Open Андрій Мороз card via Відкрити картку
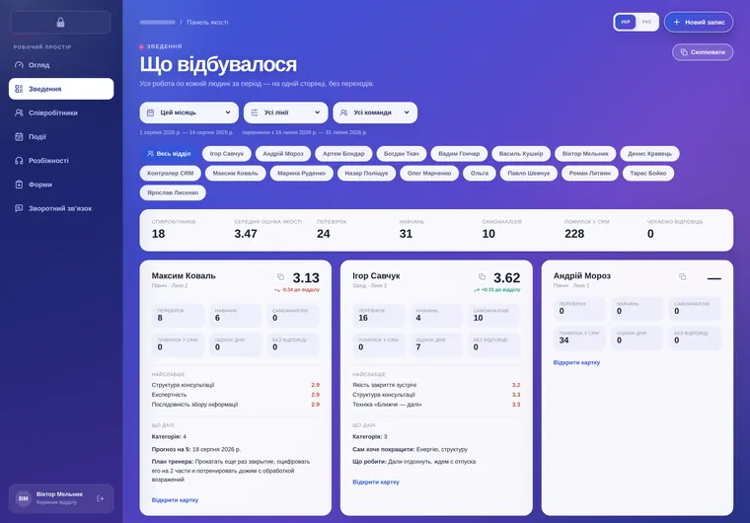The height and width of the screenshot is (523, 750). pos(577,363)
